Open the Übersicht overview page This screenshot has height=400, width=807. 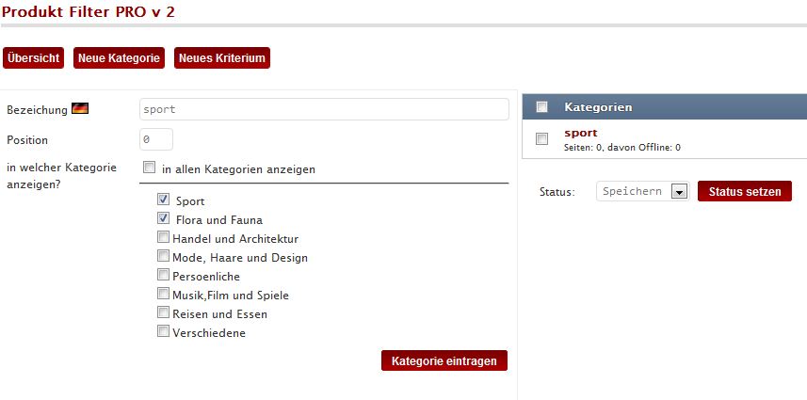pos(34,58)
